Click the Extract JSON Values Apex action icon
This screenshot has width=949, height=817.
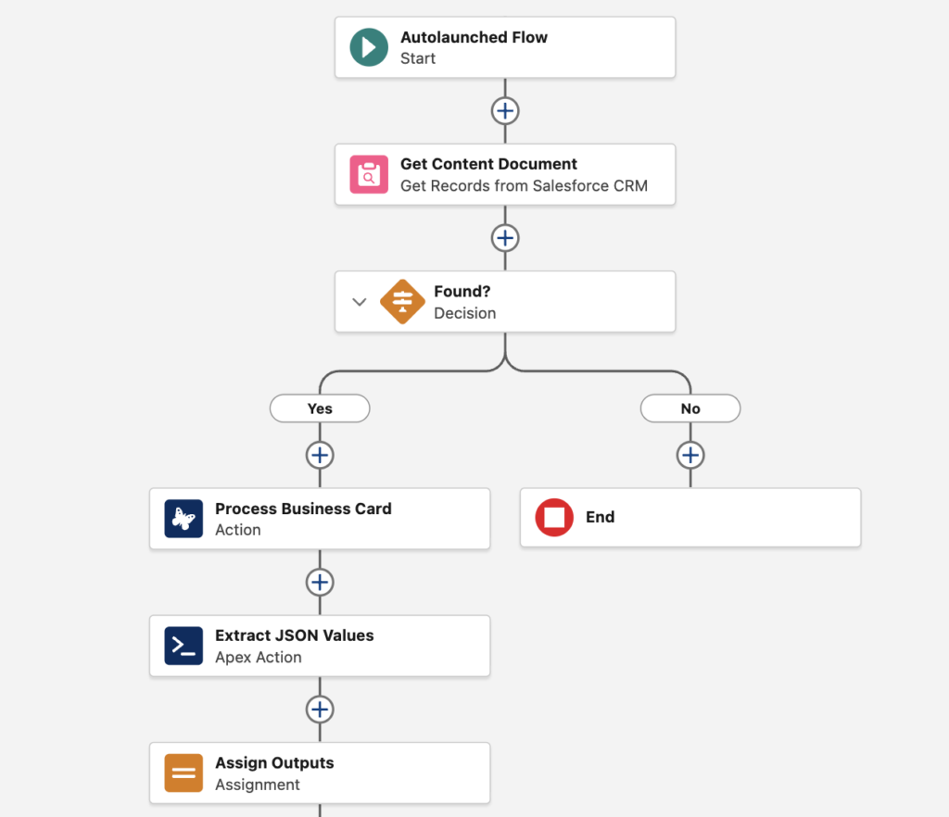click(183, 646)
